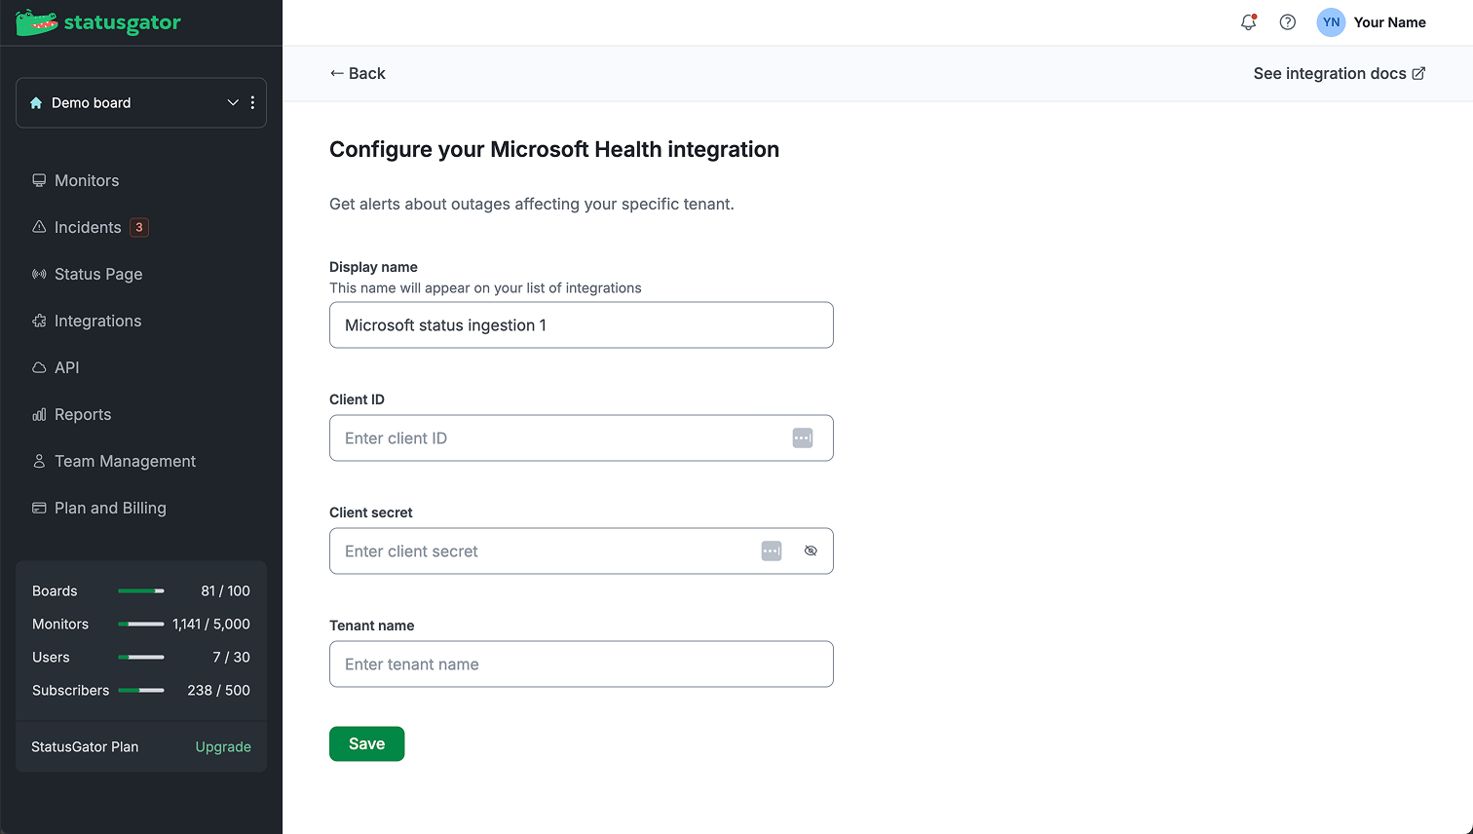The image size is (1473, 834).
Task: Click the Upgrade plan link
Action: pyautogui.click(x=223, y=746)
